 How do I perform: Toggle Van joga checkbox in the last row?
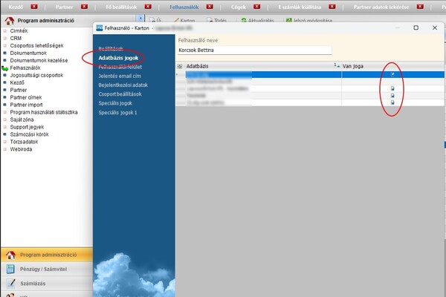point(392,102)
